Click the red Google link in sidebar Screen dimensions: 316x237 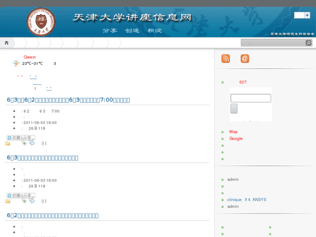click(236, 139)
